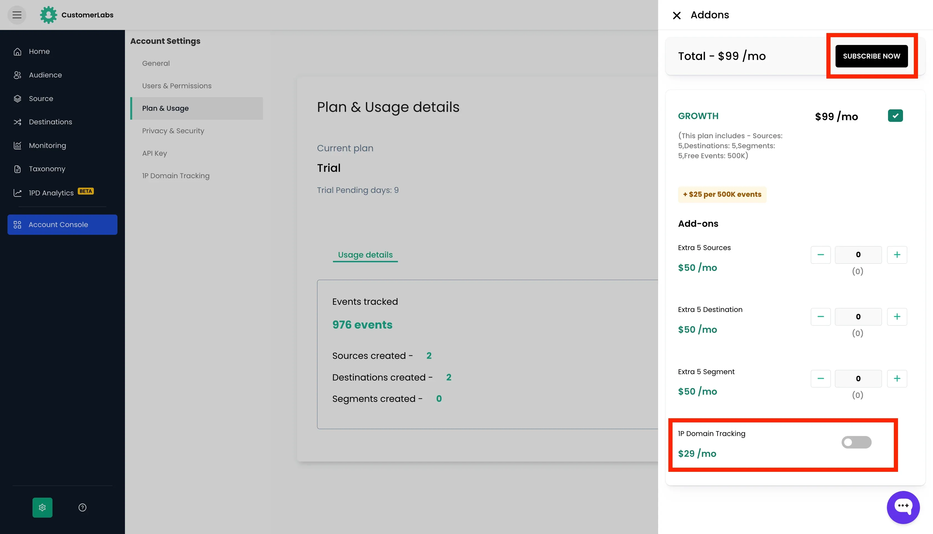This screenshot has height=534, width=933.
Task: Uncheck the GROWTH plan checkbox
Action: (895, 116)
